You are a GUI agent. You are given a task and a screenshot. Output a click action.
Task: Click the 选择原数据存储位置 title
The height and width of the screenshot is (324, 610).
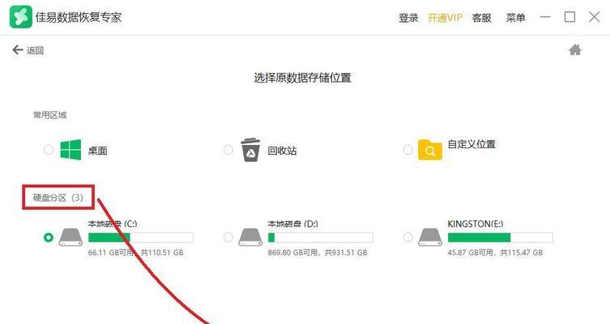click(303, 78)
